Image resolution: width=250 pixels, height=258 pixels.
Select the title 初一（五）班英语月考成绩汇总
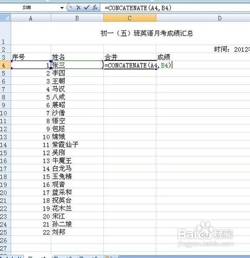147,33
